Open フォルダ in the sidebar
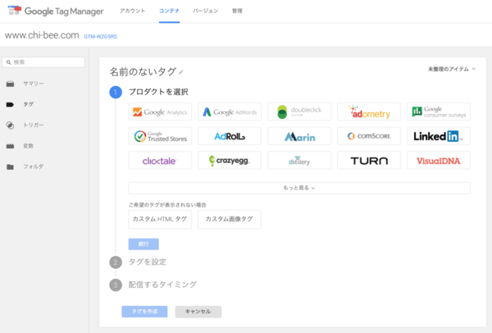492x333 pixels. coord(34,166)
